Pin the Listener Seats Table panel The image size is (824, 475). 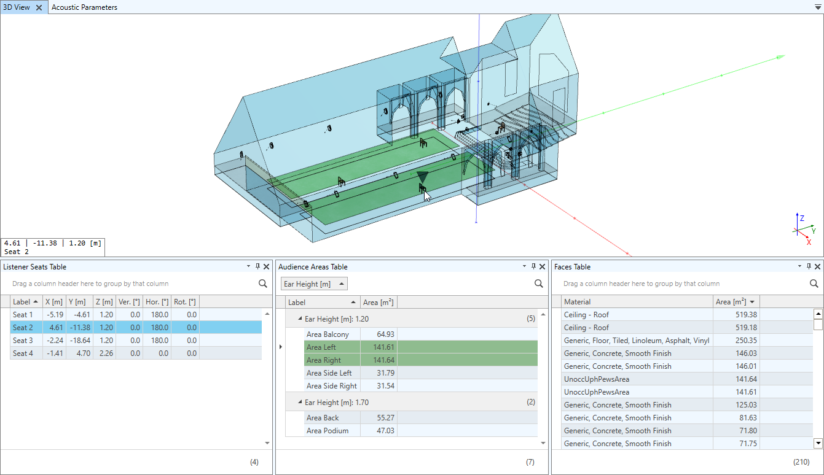(257, 266)
